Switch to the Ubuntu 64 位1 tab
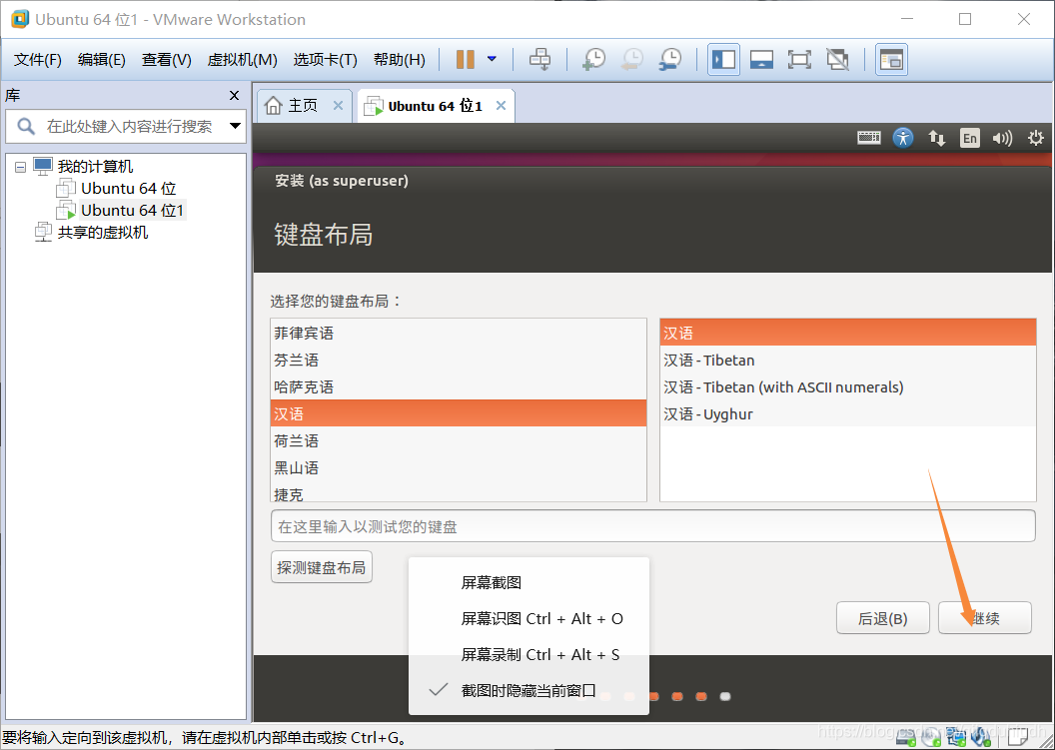1055x750 pixels. 435,106
